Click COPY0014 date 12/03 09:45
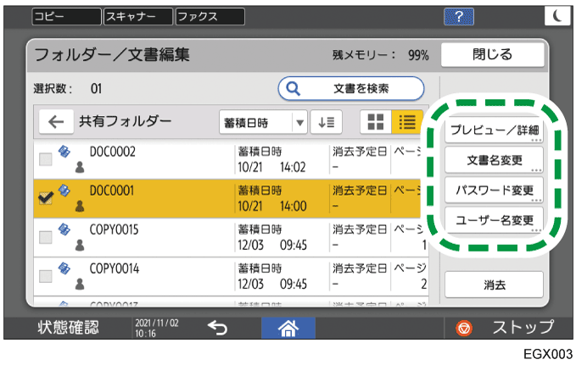This screenshot has height=365, width=576. tap(271, 285)
